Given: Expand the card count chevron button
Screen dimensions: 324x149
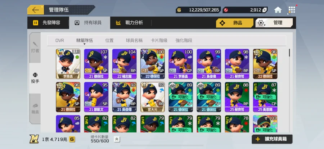Looking at the screenshot, I should pos(117,139).
